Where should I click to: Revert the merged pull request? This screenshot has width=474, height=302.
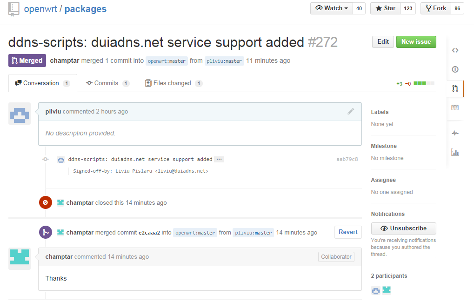tap(348, 232)
